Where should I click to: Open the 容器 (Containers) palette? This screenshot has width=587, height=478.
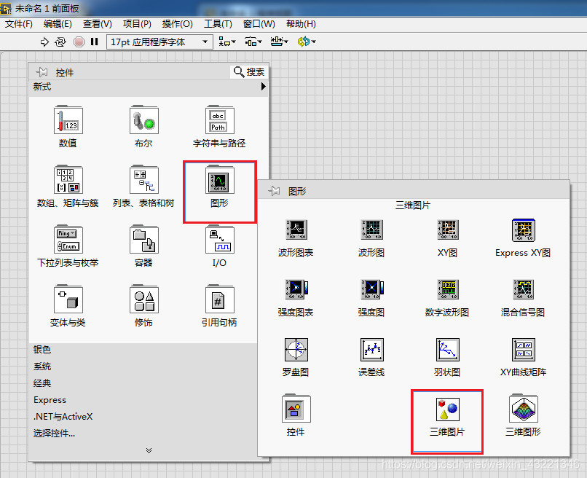(143, 240)
